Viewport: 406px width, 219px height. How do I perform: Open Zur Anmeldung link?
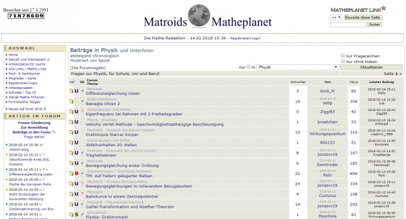[x=34, y=127]
